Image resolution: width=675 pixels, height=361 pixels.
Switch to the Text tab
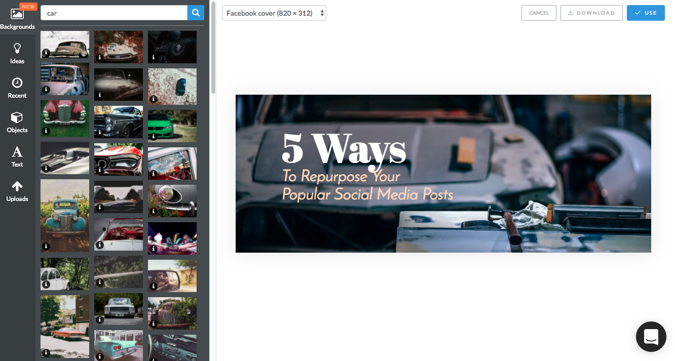(17, 156)
